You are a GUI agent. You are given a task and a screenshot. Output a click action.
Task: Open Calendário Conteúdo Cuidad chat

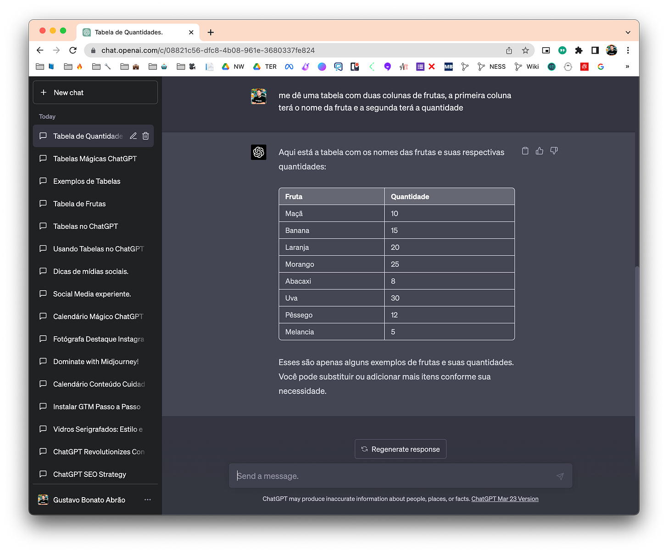(x=93, y=384)
